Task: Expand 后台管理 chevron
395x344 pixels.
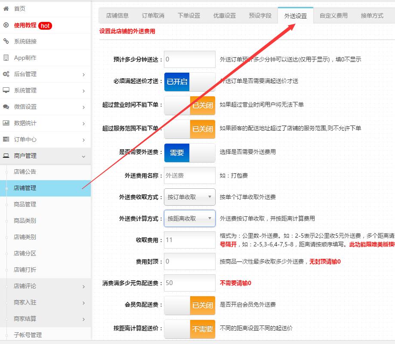Action: 83,74
